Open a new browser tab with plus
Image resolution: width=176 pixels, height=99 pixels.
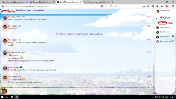point(112,2)
